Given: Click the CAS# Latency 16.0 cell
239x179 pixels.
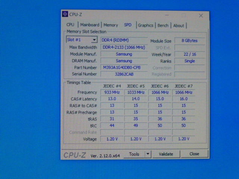Looking at the screenshot, I should [x=183, y=99].
